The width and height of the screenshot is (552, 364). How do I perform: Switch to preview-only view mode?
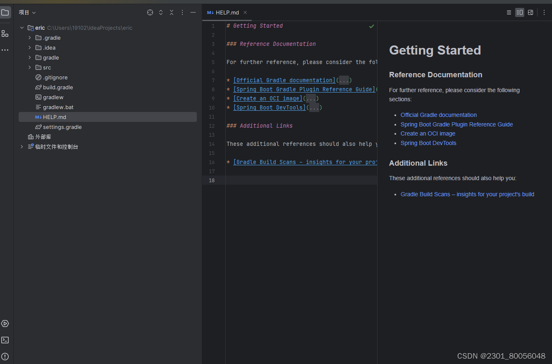tap(530, 12)
